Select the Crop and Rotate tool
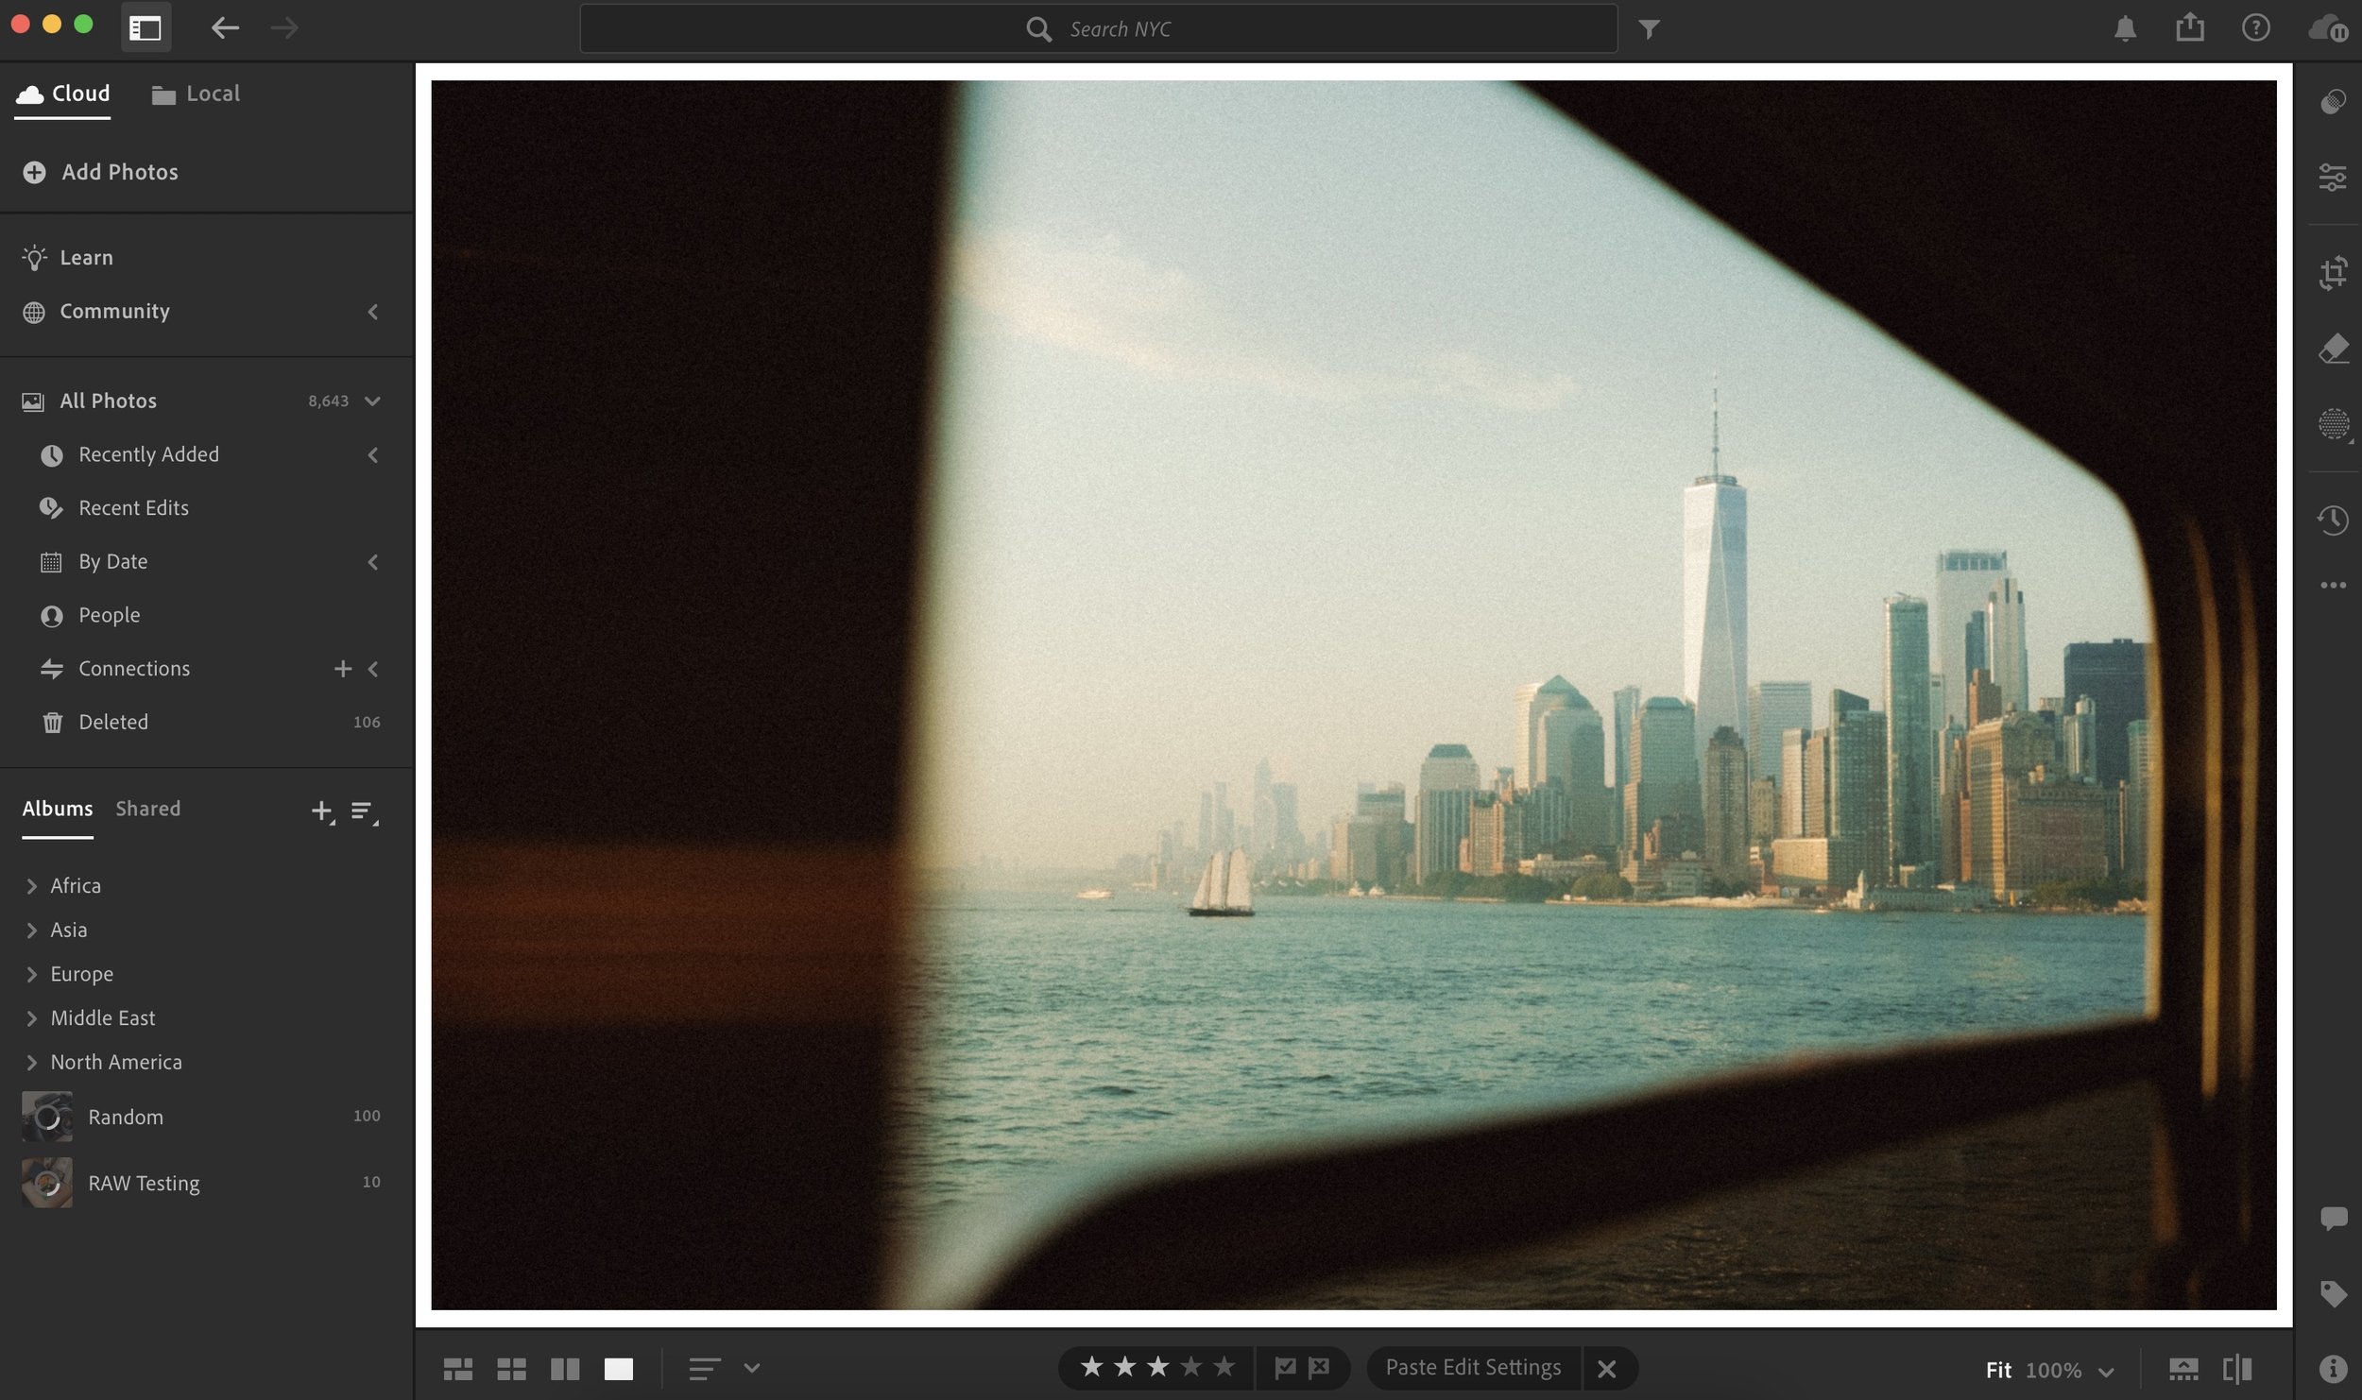 [x=2333, y=273]
